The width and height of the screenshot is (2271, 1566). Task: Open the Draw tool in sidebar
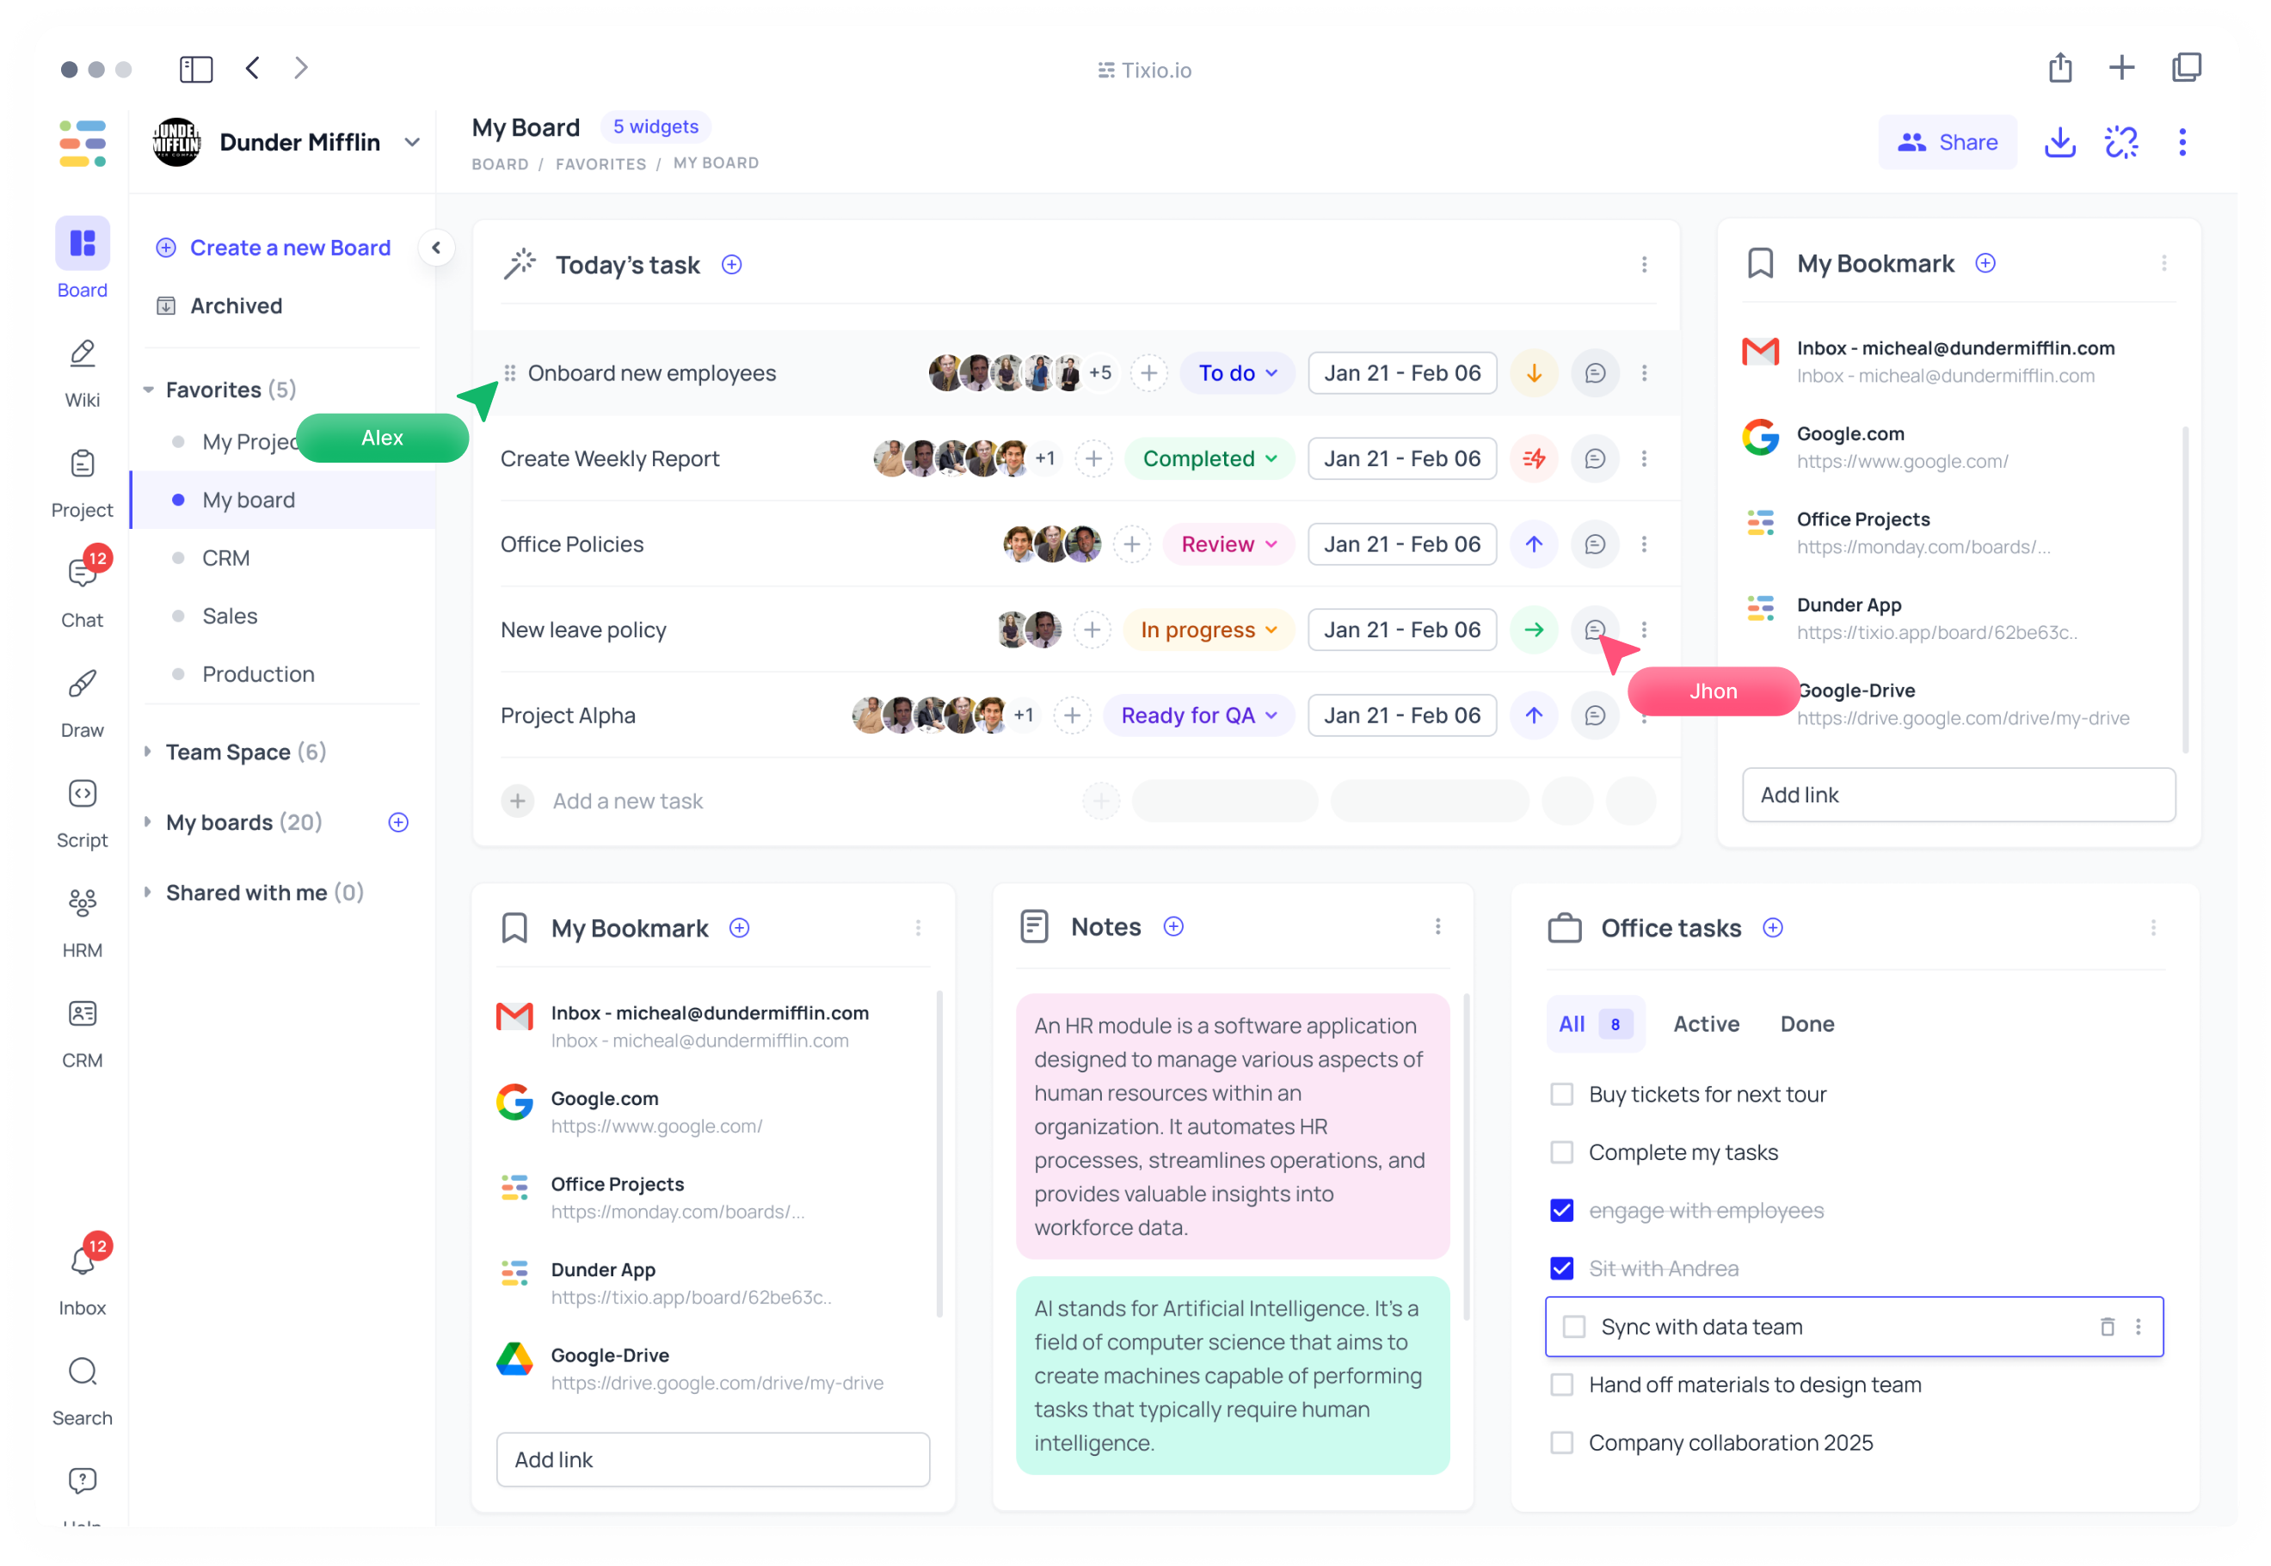[83, 702]
